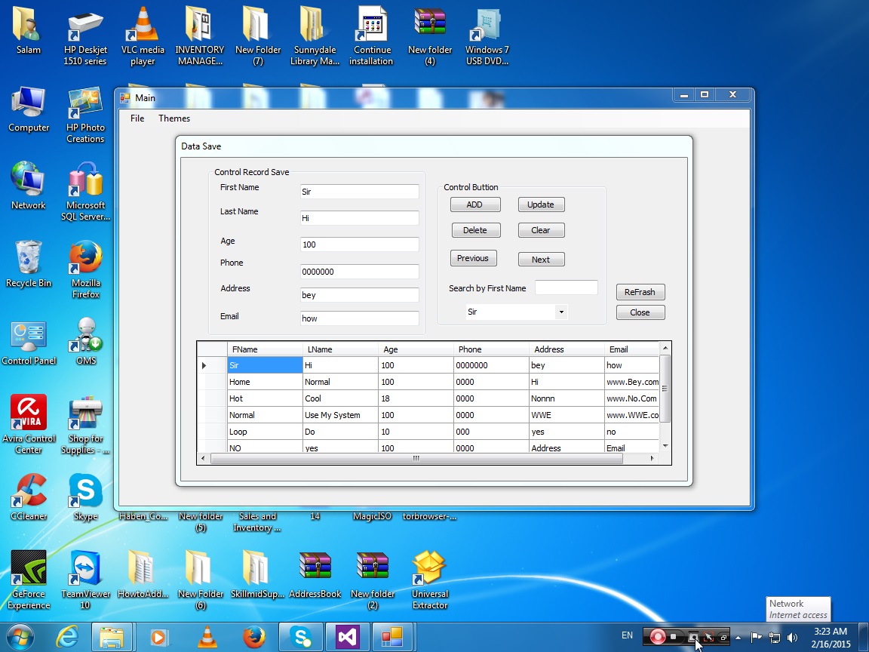Expand the Sir combo box dropdown
The height and width of the screenshot is (652, 869).
561,312
